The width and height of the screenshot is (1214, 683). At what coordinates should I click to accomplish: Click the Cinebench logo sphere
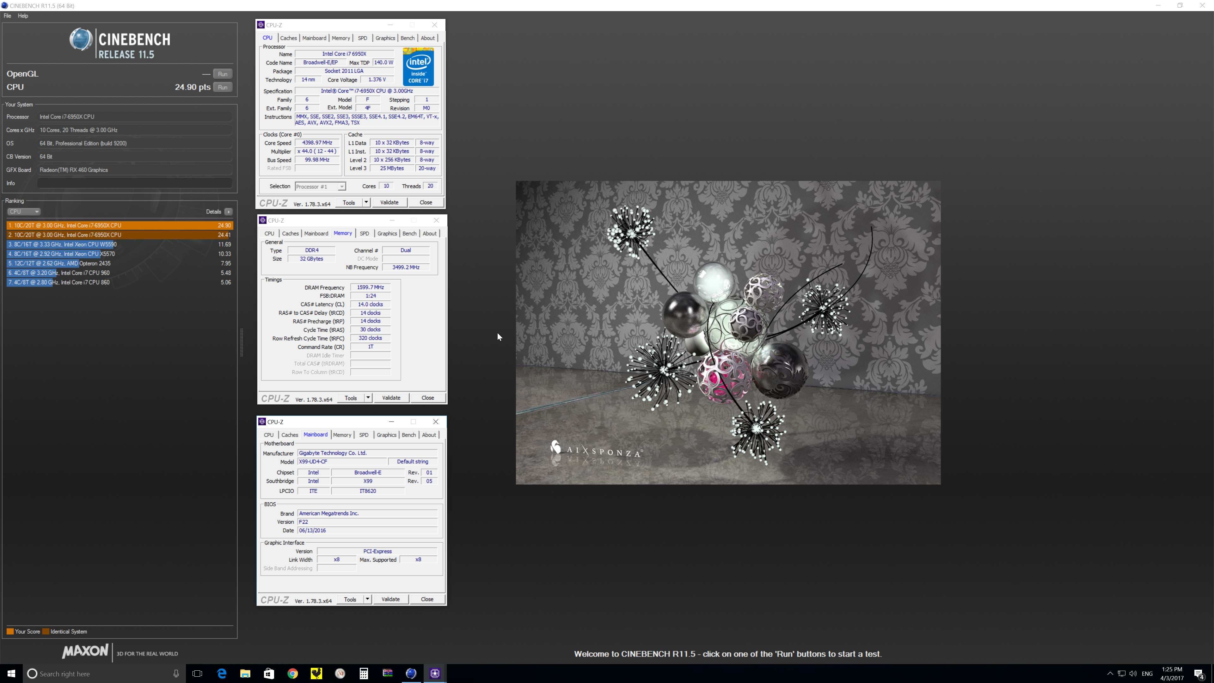click(x=81, y=39)
